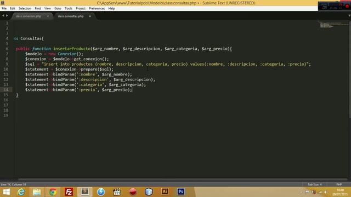Open Adobe Illustrator from taskbar
Viewport: 351px width, 197px height.
coord(165,192)
